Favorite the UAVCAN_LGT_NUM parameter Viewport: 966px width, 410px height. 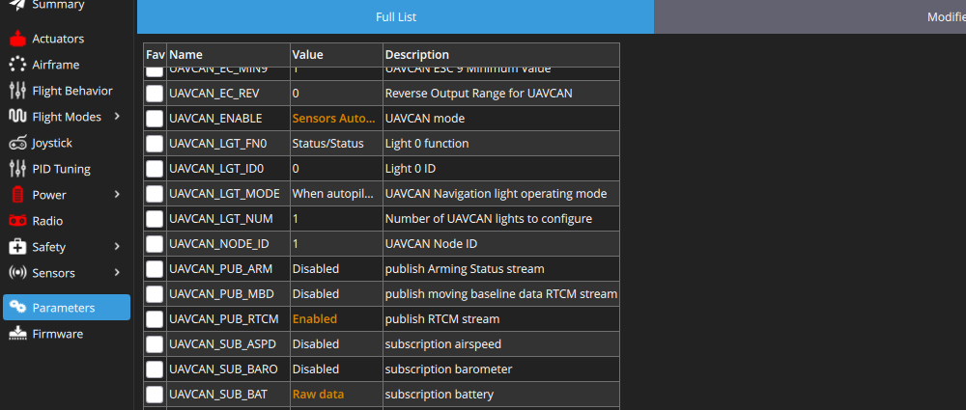pos(155,219)
